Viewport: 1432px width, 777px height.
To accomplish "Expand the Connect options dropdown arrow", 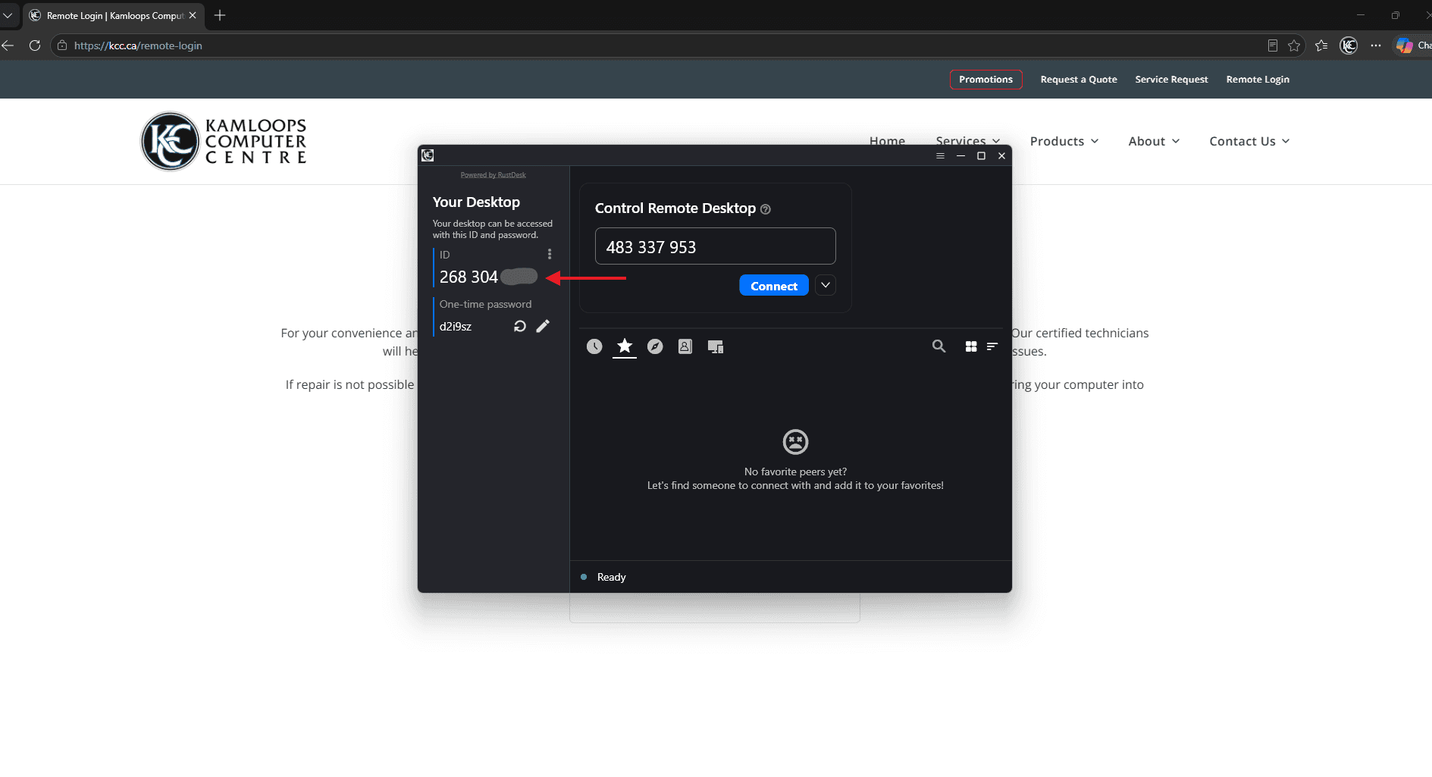I will 826,285.
